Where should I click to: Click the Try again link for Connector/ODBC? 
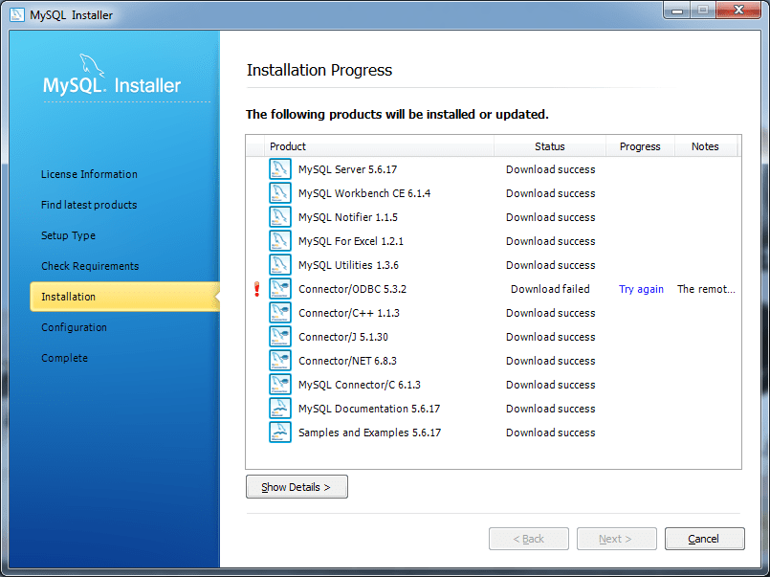(x=641, y=288)
